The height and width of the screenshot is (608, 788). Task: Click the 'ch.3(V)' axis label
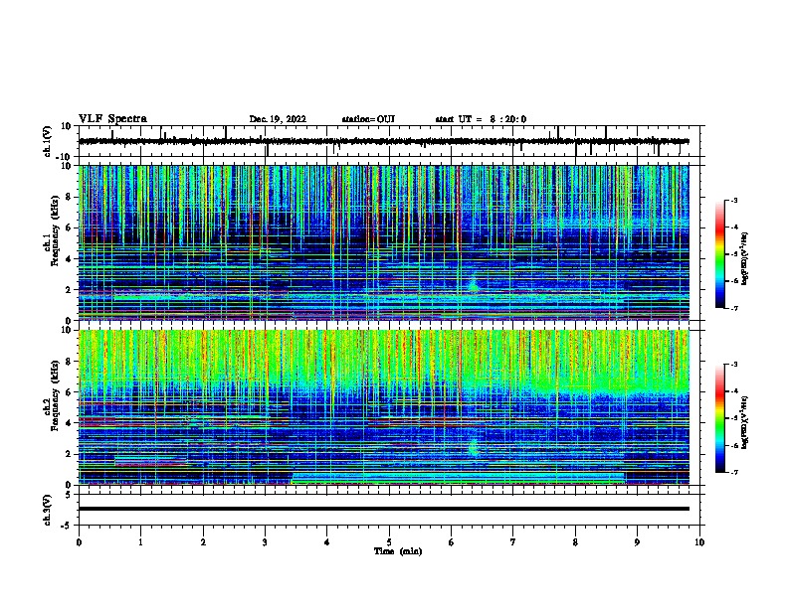pyautogui.click(x=48, y=510)
